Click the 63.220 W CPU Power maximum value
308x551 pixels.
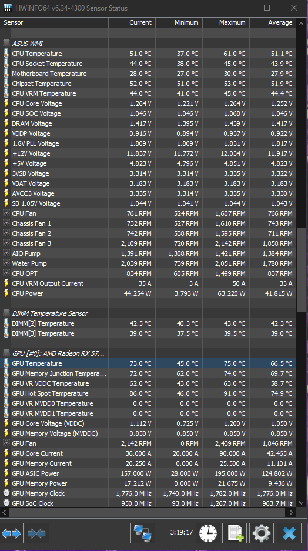pyautogui.click(x=232, y=293)
